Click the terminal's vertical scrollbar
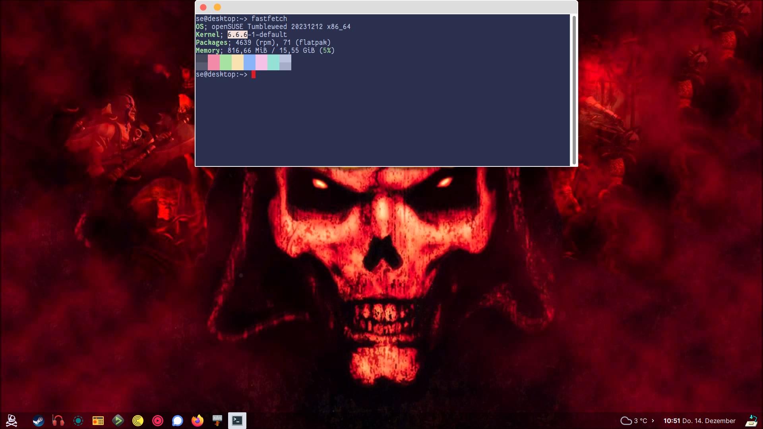Screen dimensions: 763x429 pos(574,90)
